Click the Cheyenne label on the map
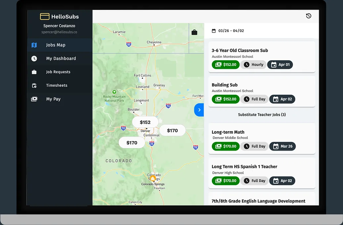 (154, 42)
